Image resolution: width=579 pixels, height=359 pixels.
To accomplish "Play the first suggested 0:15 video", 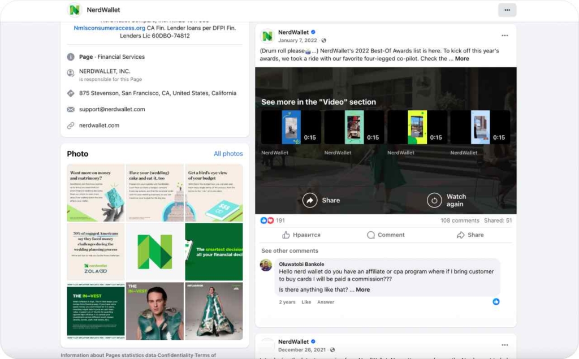I will [x=291, y=127].
